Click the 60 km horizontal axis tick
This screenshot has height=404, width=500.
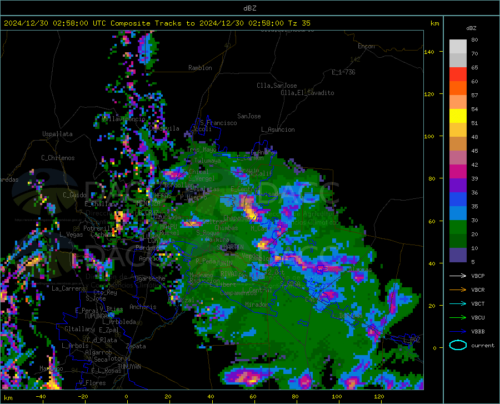tap(253, 396)
